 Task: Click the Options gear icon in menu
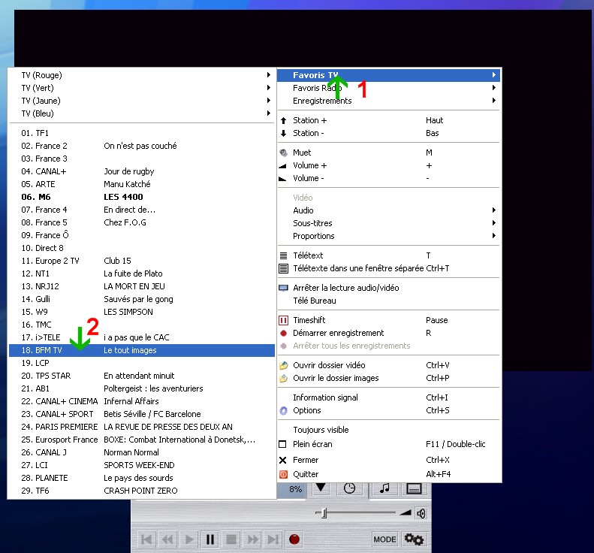click(x=283, y=410)
